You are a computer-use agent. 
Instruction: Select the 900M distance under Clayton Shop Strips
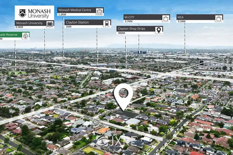point(122,33)
